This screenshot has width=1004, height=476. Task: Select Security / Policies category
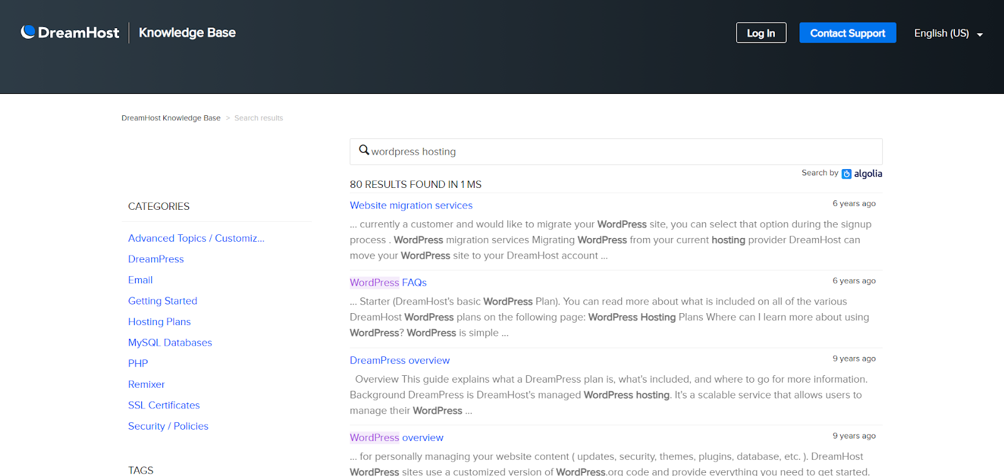click(168, 426)
